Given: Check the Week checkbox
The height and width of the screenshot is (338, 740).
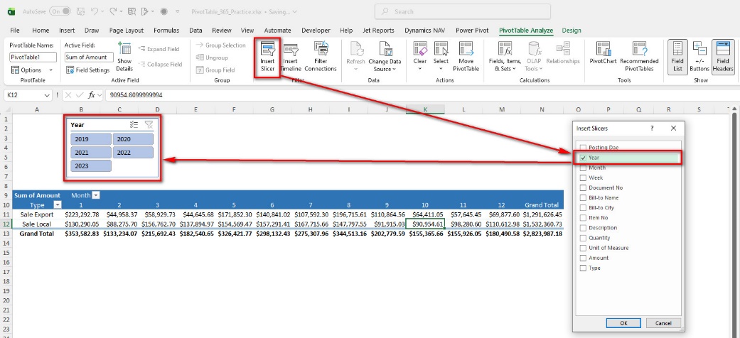Looking at the screenshot, I should click(x=584, y=178).
